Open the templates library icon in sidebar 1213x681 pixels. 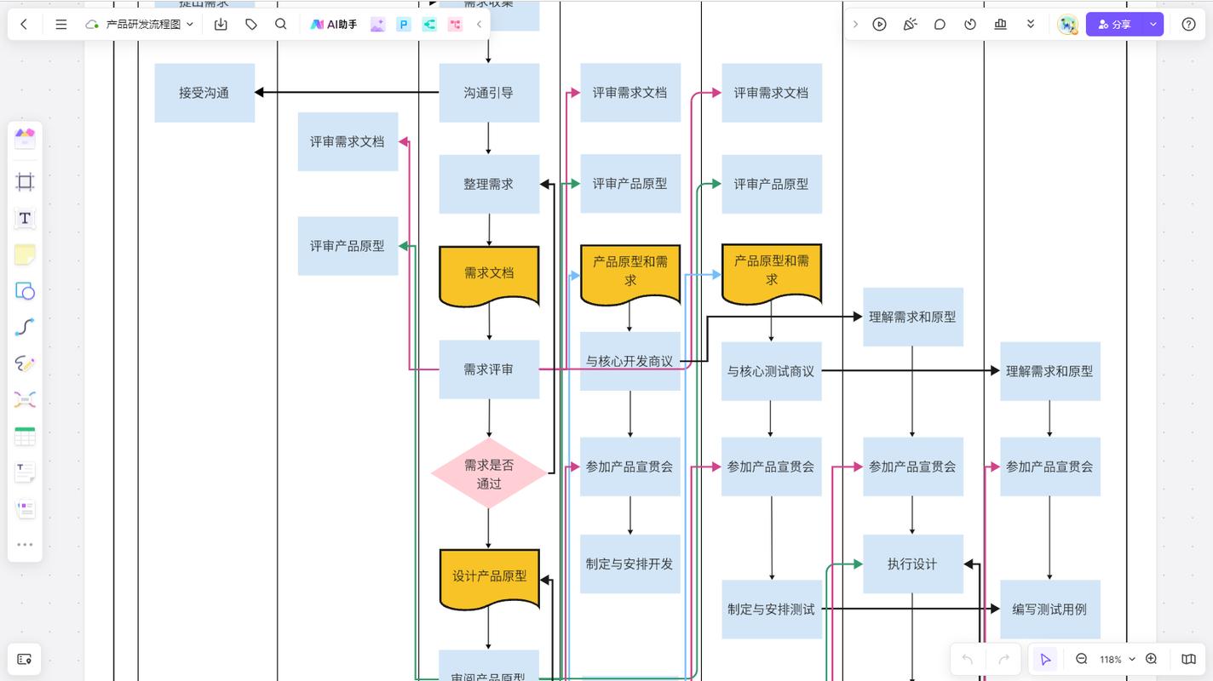pos(25,139)
